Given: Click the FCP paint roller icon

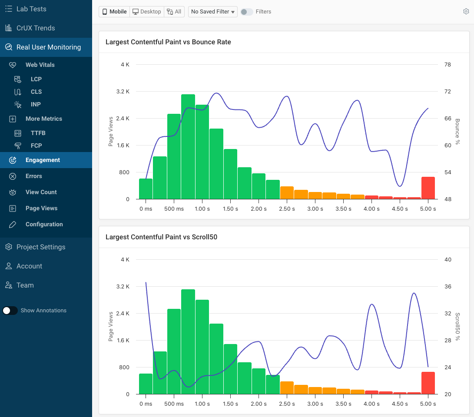Looking at the screenshot, I should click(18, 146).
